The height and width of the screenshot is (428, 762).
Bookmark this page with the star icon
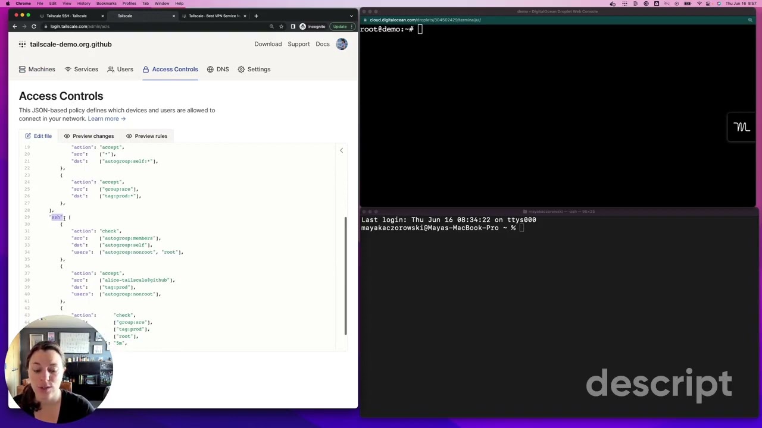click(281, 26)
